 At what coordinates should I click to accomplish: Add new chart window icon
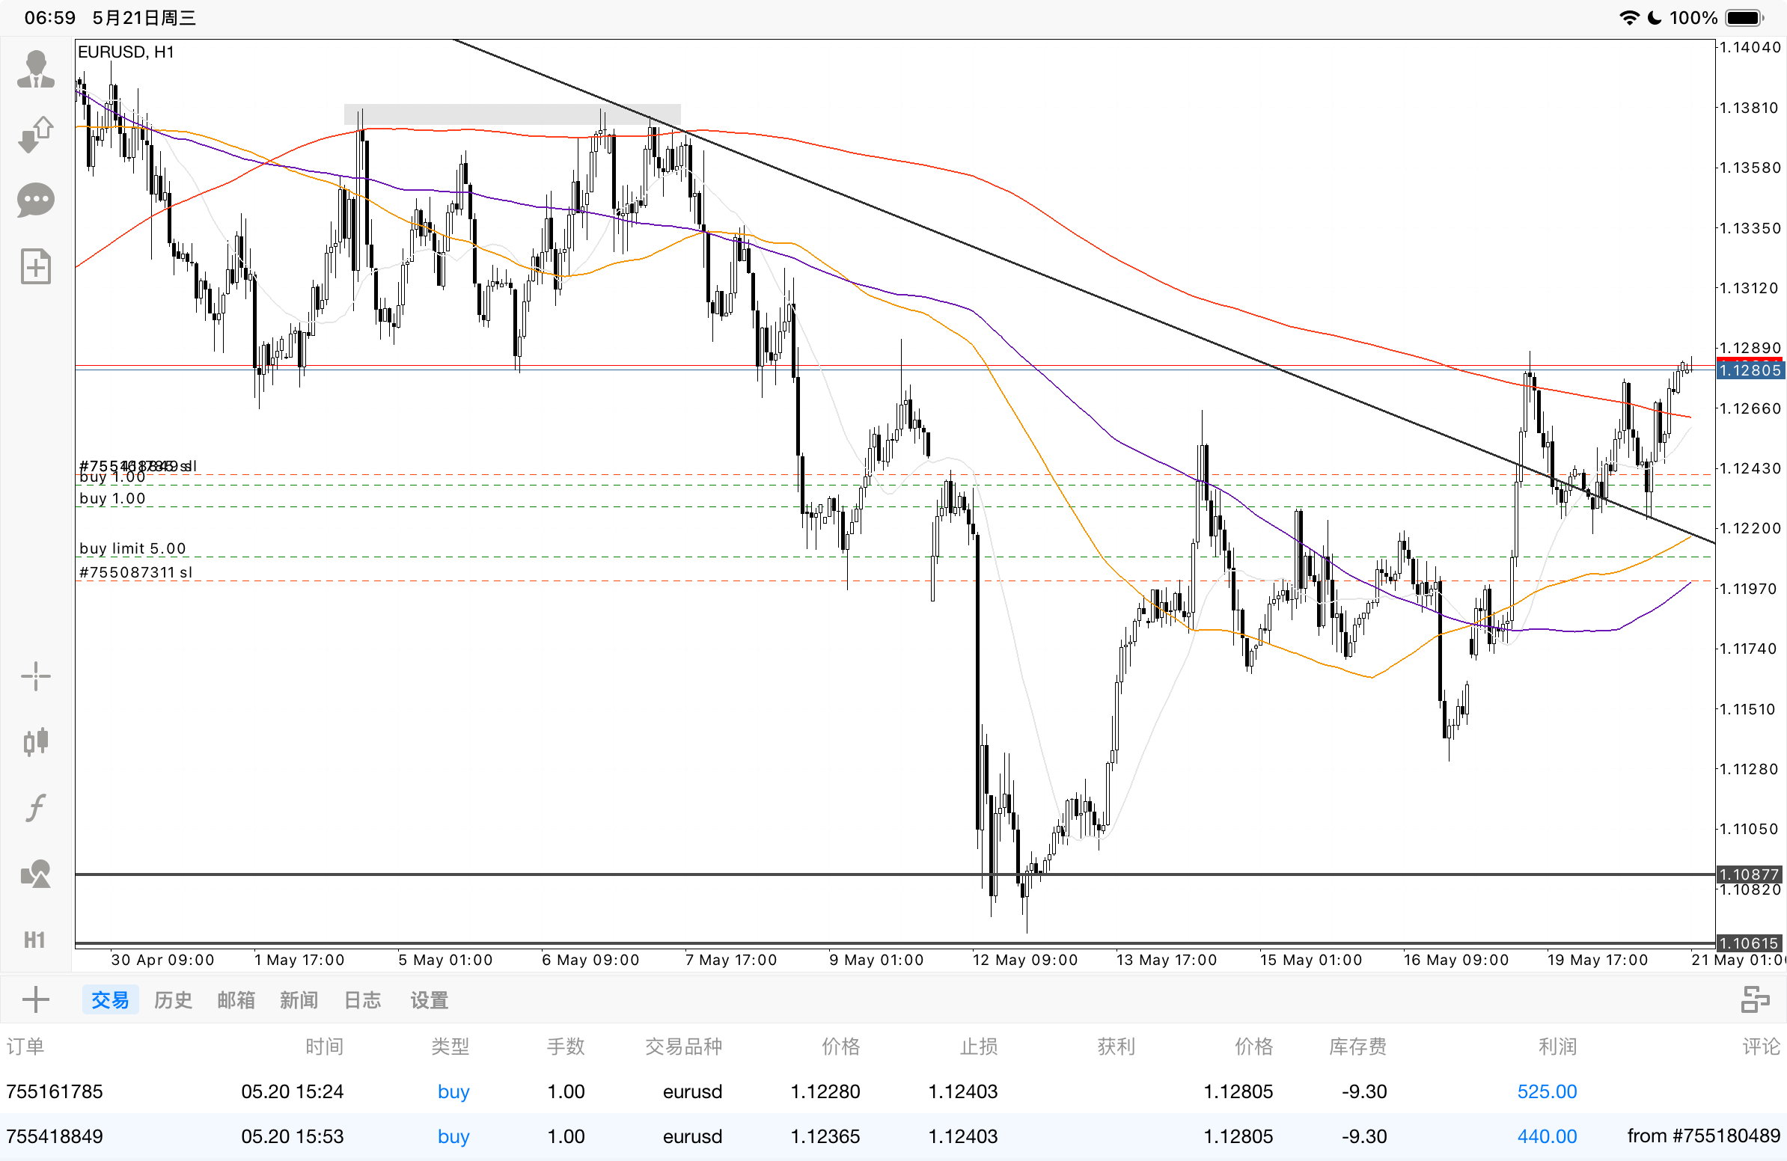point(35,266)
